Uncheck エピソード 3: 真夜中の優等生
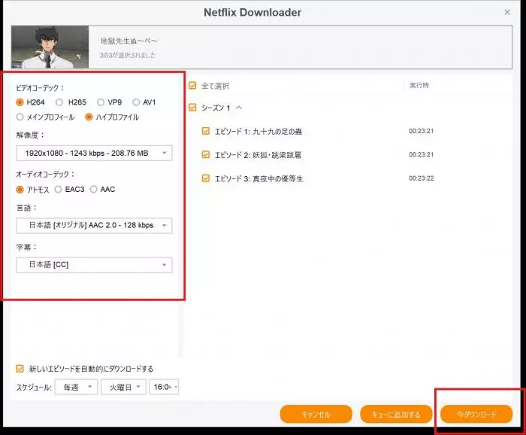This screenshot has height=435, width=526. [x=206, y=178]
